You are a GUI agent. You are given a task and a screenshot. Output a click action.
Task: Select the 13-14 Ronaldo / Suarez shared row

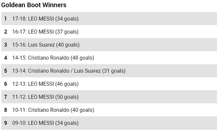tap(109, 71)
